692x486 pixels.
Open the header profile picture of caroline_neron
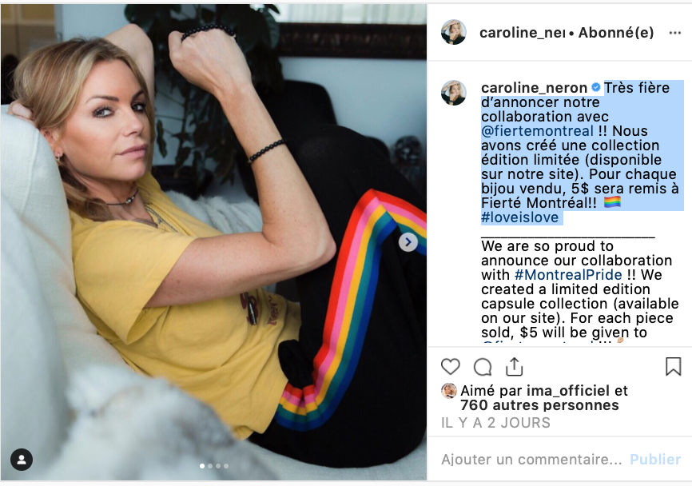click(x=454, y=32)
